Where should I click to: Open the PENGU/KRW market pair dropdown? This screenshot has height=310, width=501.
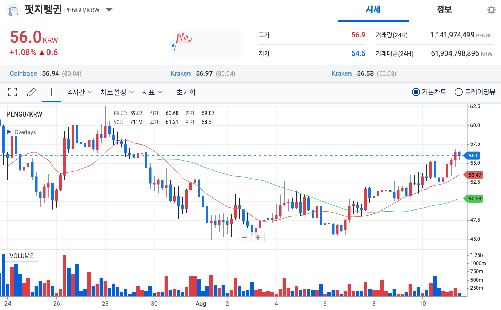click(109, 10)
